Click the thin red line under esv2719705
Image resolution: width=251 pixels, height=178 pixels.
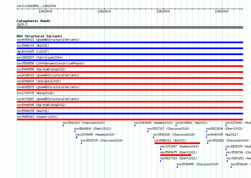click(130, 96)
